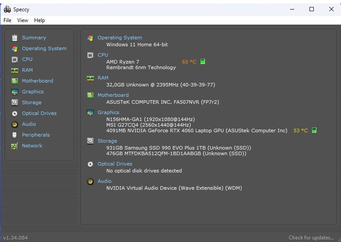This screenshot has width=341, height=242.
Task: Click the Summary clipboard icon in sidebar
Action: pyautogui.click(x=15, y=38)
